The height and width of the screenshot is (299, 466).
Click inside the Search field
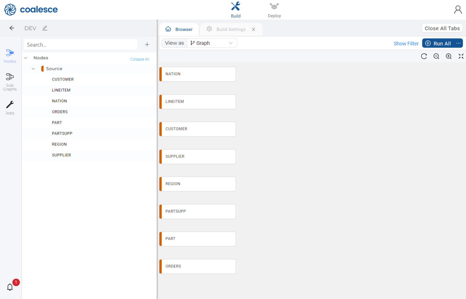tap(80, 44)
